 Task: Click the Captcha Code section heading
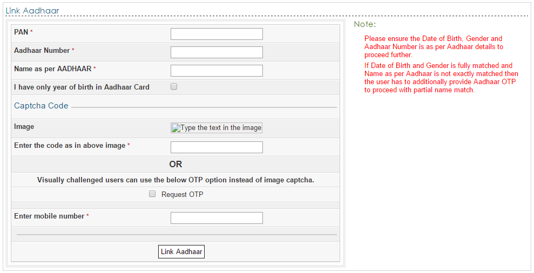pos(41,106)
